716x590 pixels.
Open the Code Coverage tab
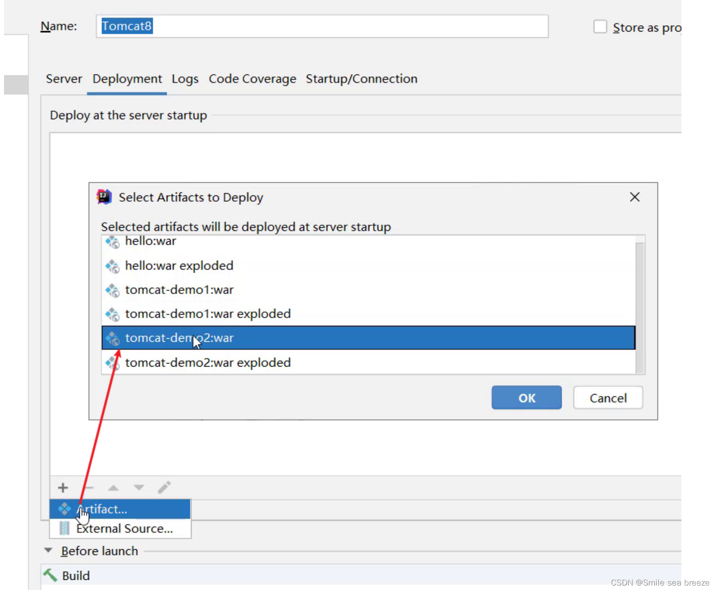(252, 79)
